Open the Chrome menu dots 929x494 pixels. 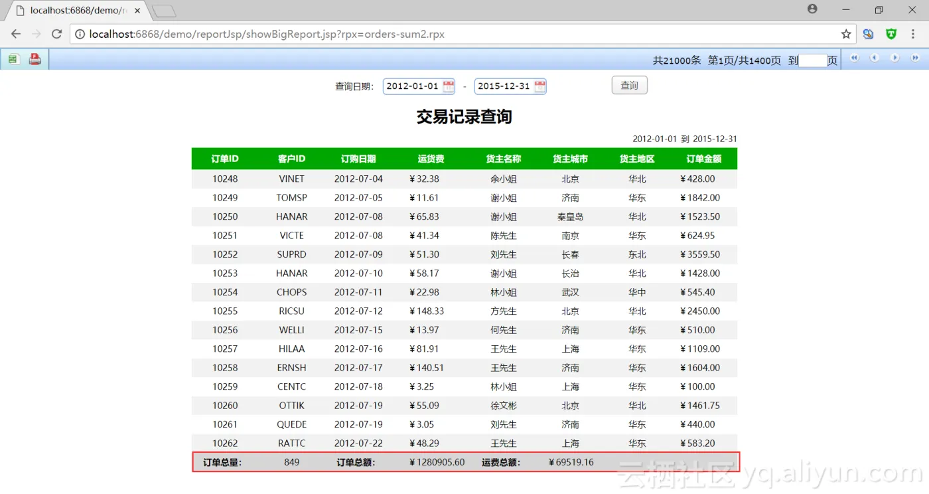[x=914, y=34]
